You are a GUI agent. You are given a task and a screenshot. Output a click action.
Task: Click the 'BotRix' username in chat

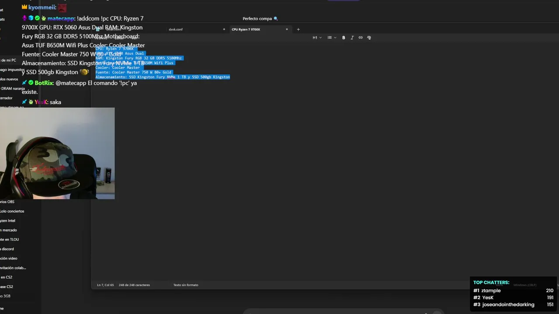44,83
